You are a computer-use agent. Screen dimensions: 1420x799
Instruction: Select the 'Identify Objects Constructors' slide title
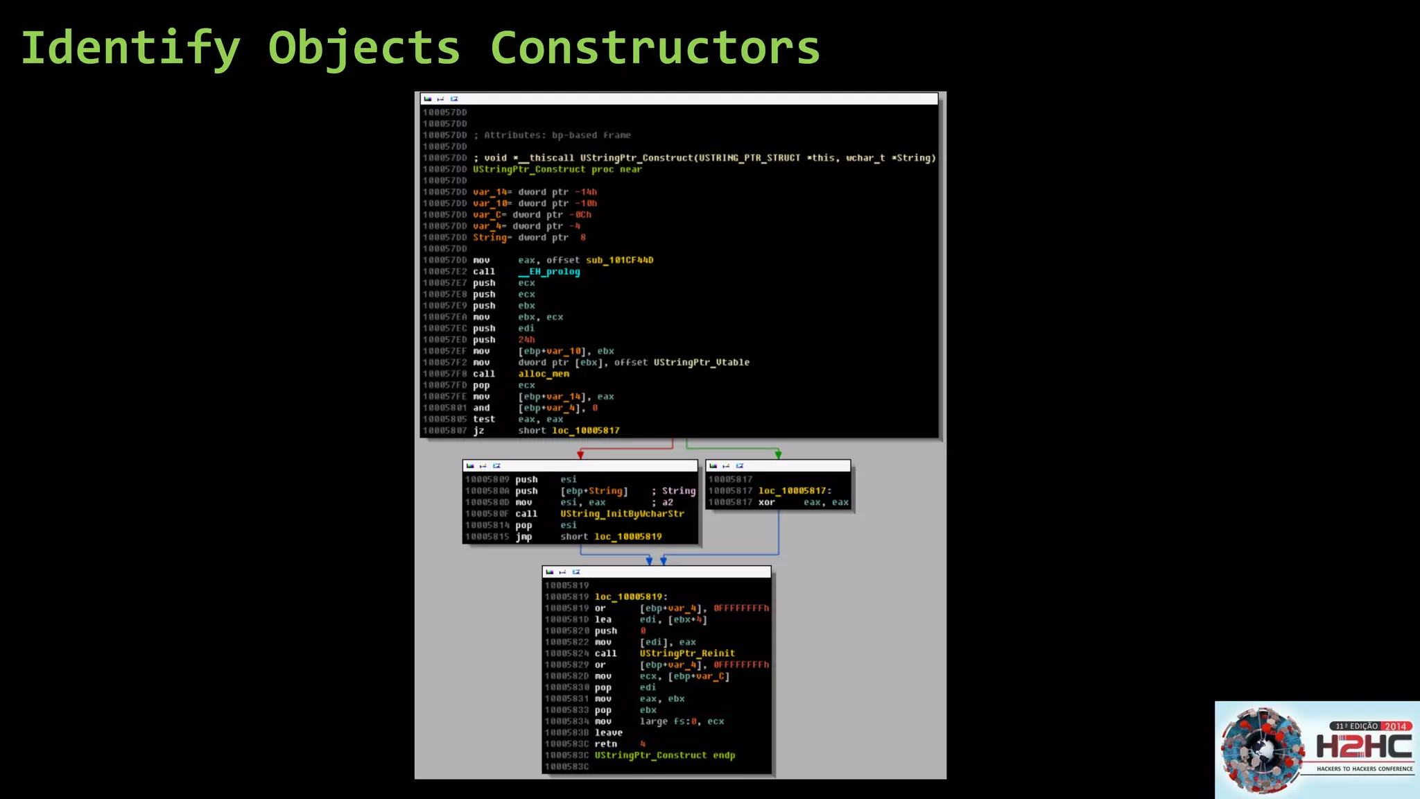pyautogui.click(x=420, y=49)
